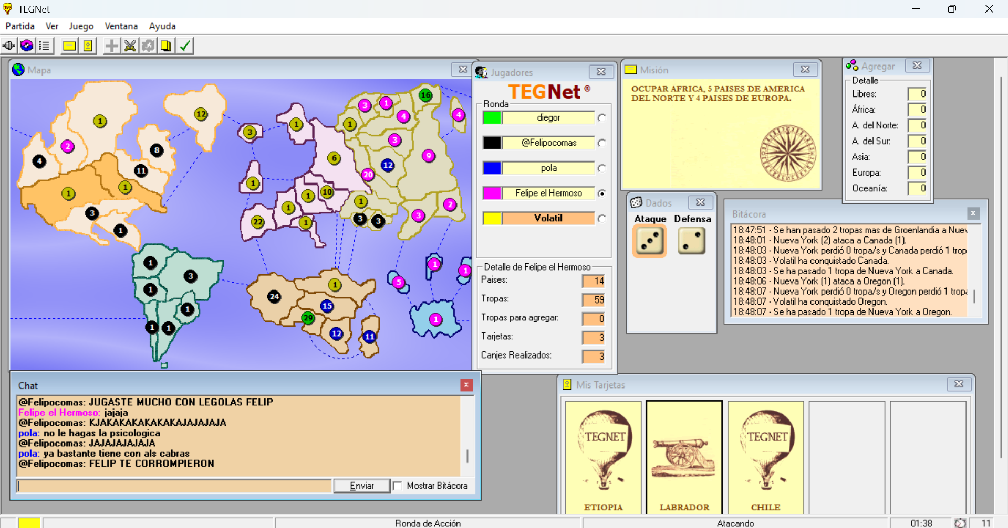The width and height of the screenshot is (1008, 528).
Task: Click the pink and blue globe icon
Action: 27,46
